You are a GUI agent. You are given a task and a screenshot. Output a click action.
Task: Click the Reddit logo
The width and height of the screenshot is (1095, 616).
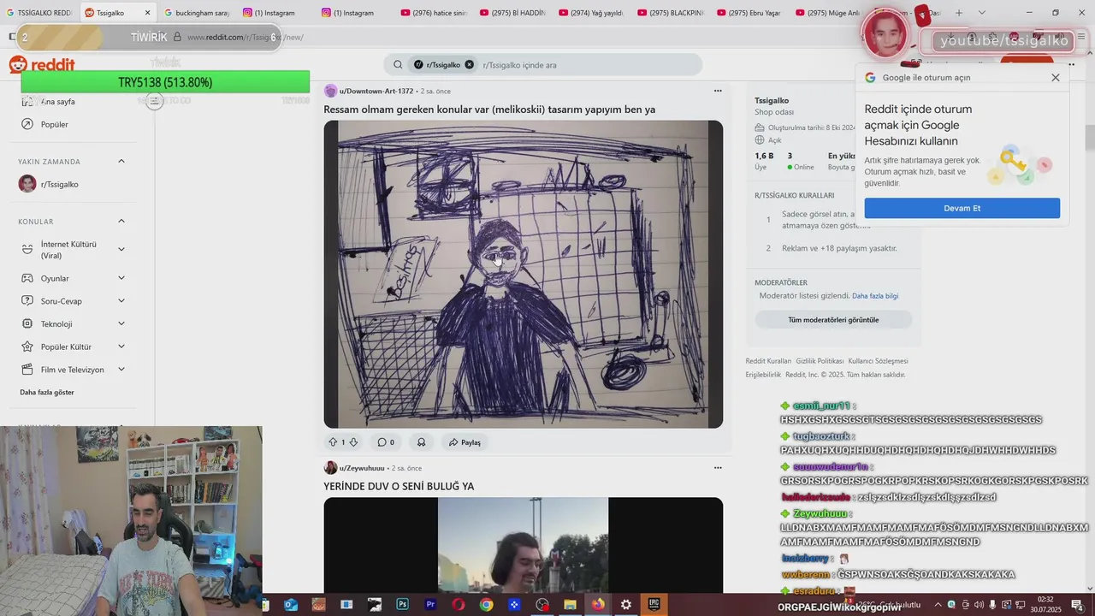[x=42, y=65]
